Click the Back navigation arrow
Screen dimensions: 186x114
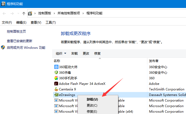(x=4, y=14)
